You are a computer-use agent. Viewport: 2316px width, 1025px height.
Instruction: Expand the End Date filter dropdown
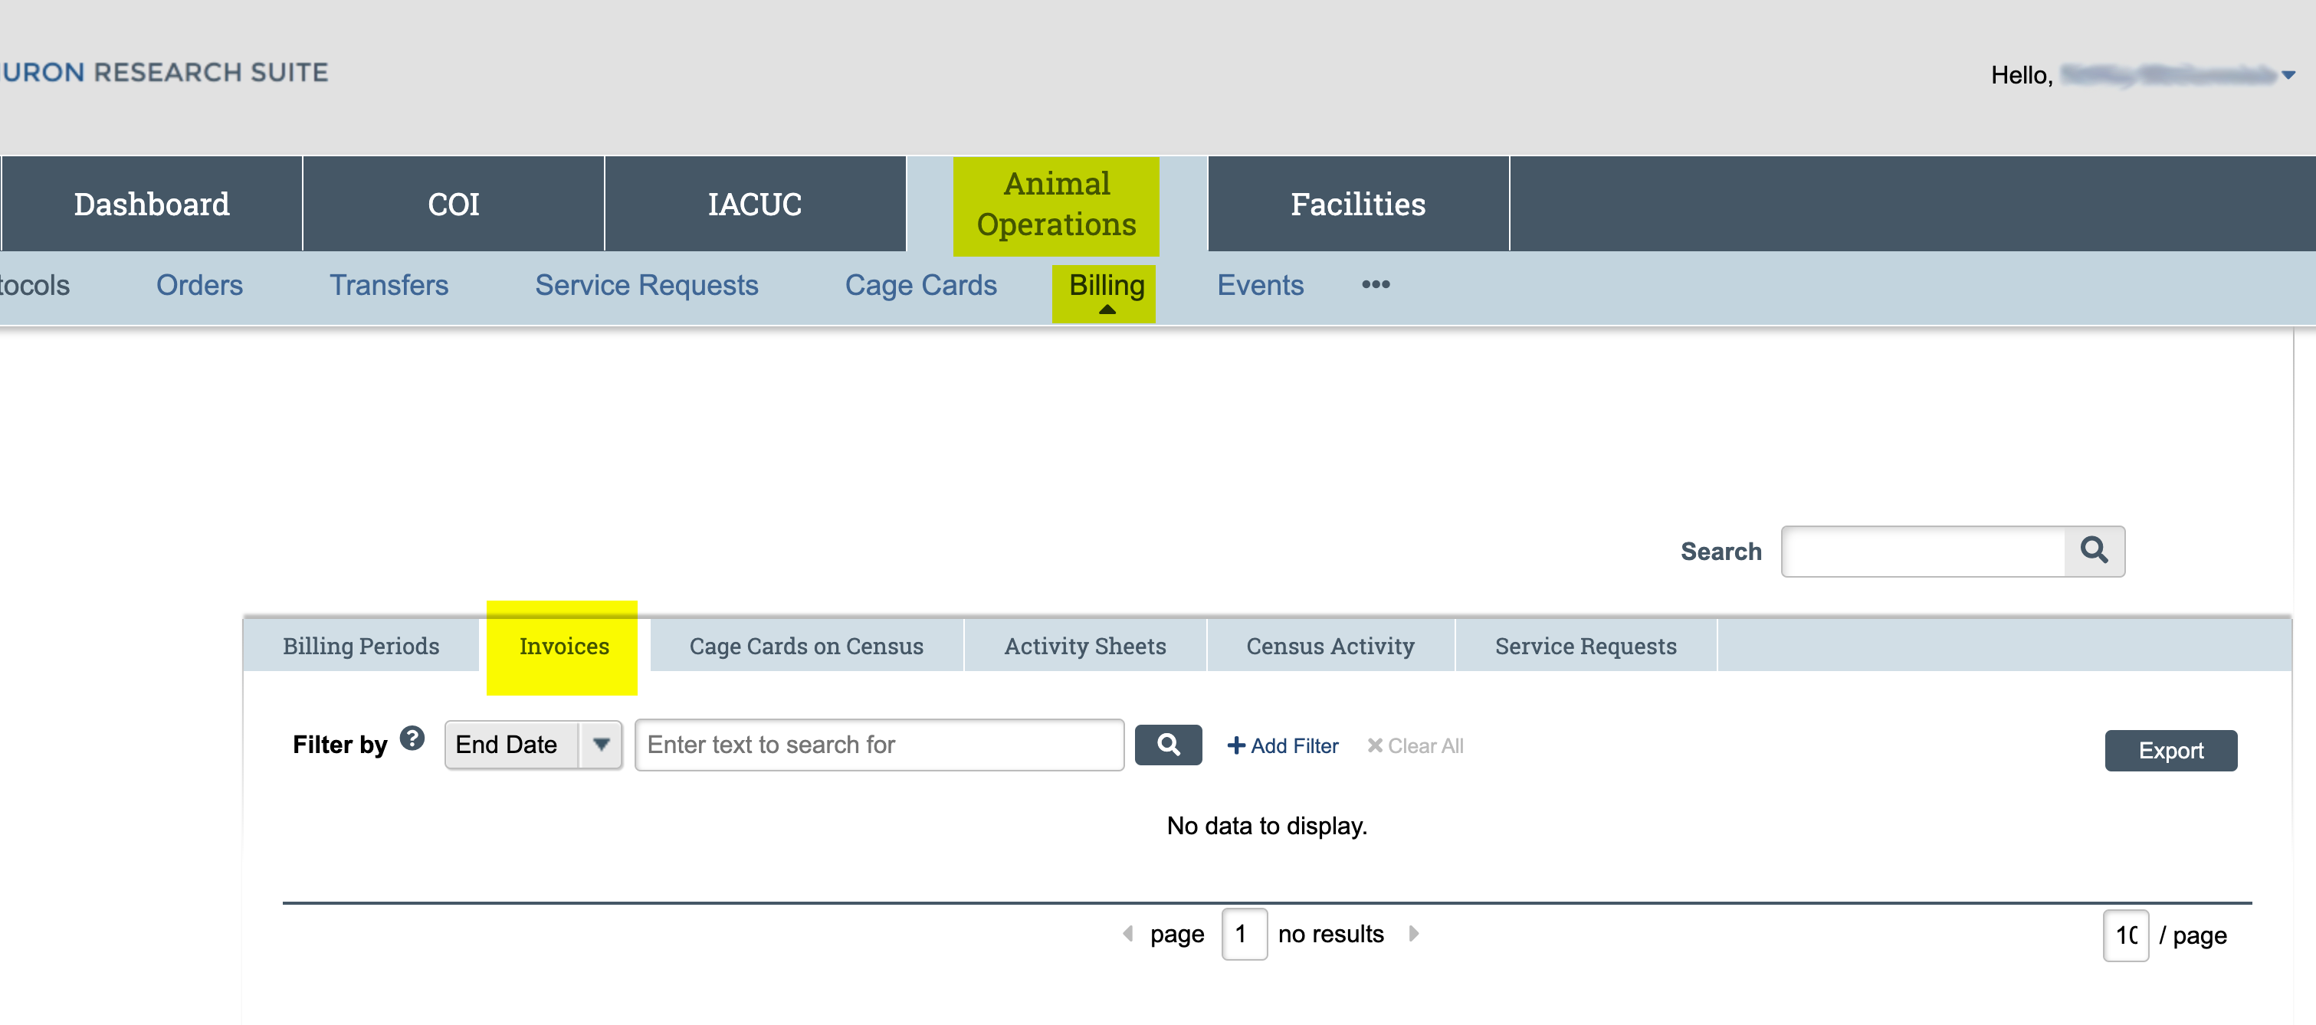click(x=601, y=745)
